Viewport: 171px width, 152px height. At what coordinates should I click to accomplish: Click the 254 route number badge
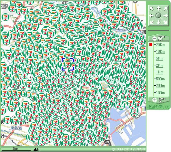click(4, 6)
